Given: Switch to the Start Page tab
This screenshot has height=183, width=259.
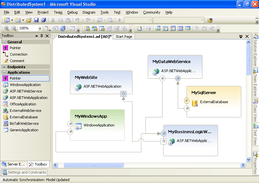Looking at the screenshot, I should (124, 37).
